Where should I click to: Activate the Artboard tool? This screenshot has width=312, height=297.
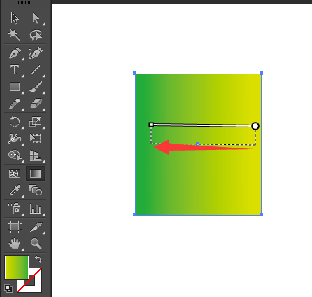(x=15, y=227)
